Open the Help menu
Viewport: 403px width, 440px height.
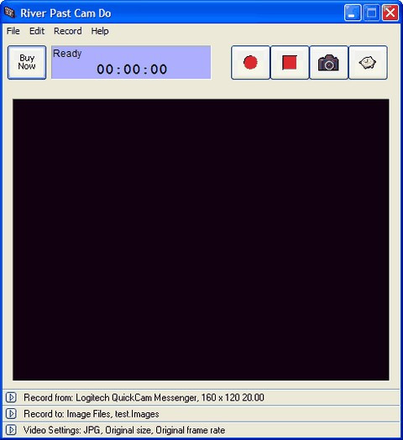(100, 31)
